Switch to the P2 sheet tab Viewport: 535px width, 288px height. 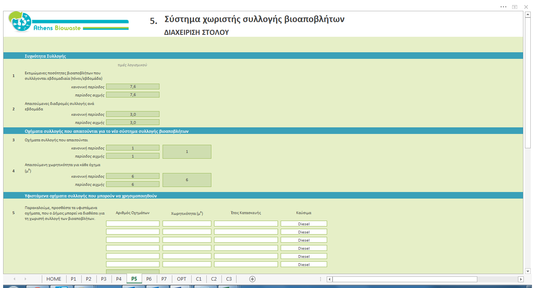[x=89, y=279]
